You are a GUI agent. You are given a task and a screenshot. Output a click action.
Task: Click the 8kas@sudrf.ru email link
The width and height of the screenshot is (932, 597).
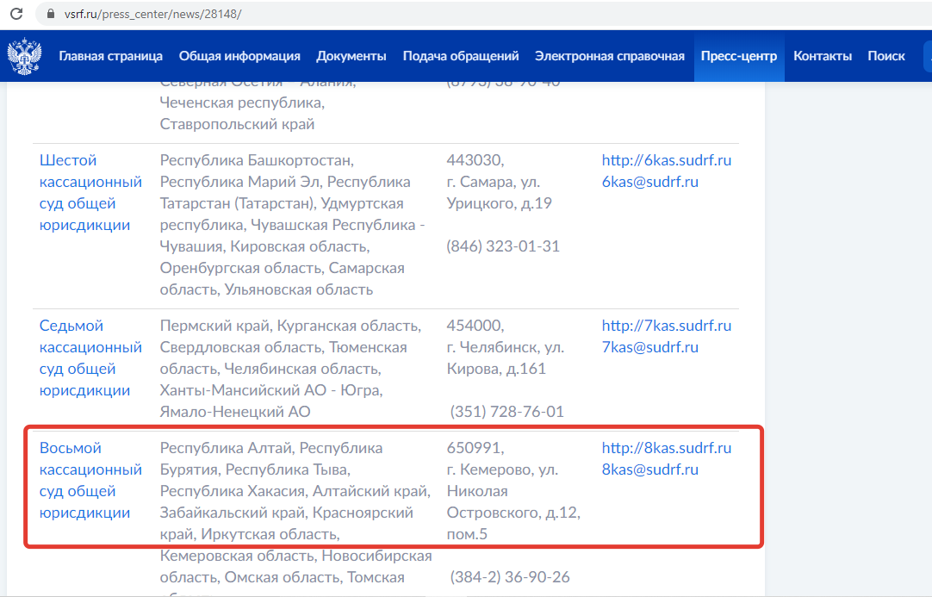[650, 470]
